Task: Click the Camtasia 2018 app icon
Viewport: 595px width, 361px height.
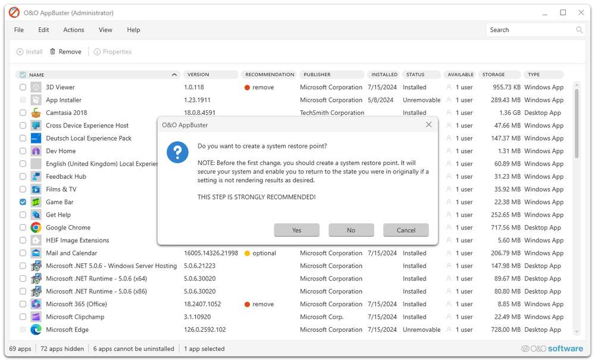Action: pyautogui.click(x=36, y=113)
